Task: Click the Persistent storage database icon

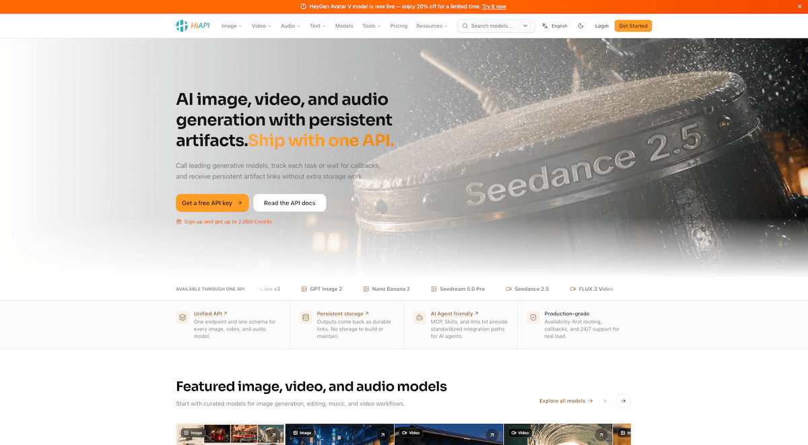Action: pos(305,317)
